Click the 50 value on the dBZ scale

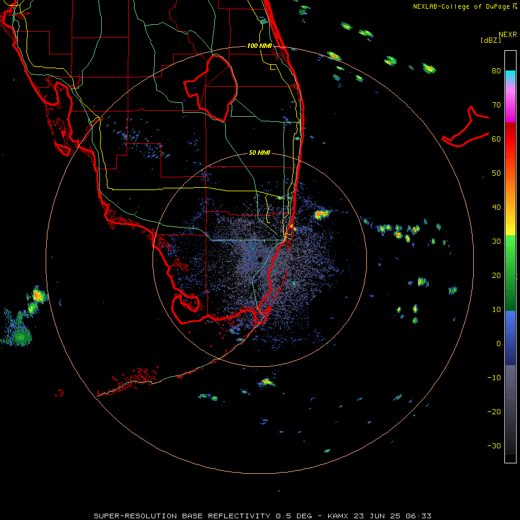pyautogui.click(x=496, y=173)
